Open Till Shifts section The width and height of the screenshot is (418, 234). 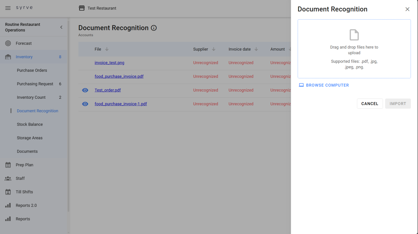[24, 192]
